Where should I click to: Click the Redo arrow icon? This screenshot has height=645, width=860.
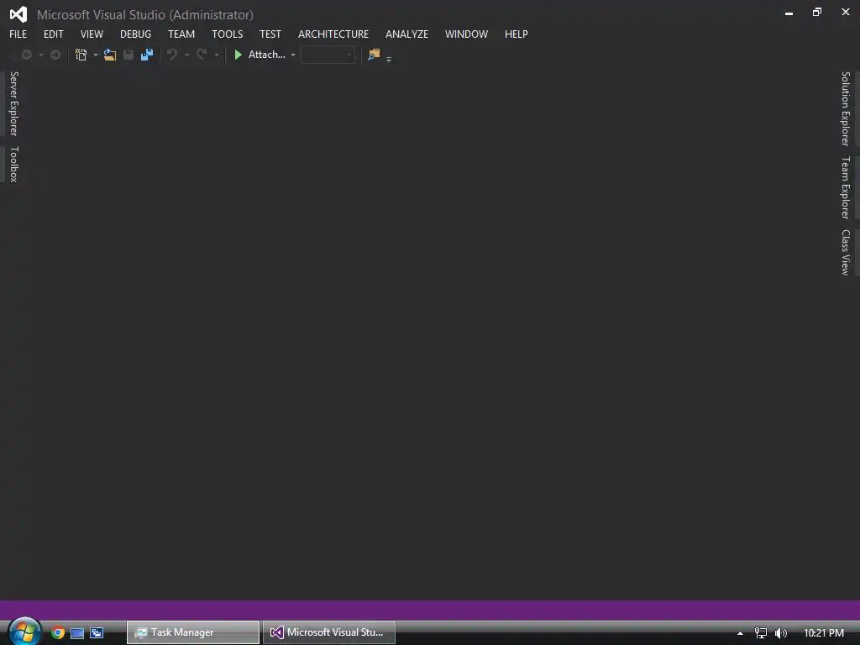coord(202,55)
